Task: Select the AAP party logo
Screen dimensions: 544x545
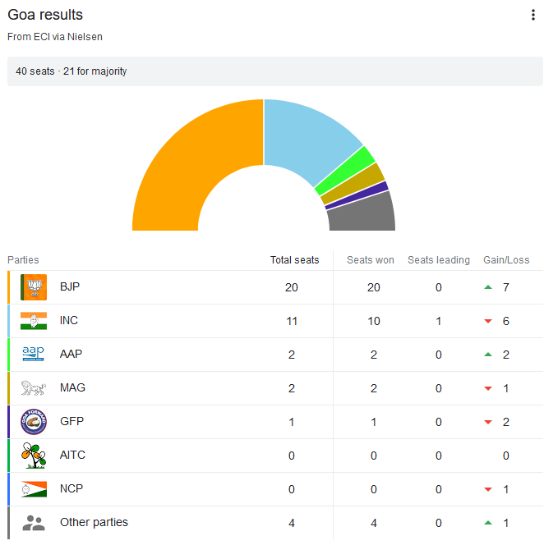Action: 34,355
